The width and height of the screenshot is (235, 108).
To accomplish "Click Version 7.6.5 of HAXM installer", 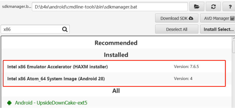I will (x=186, y=67).
